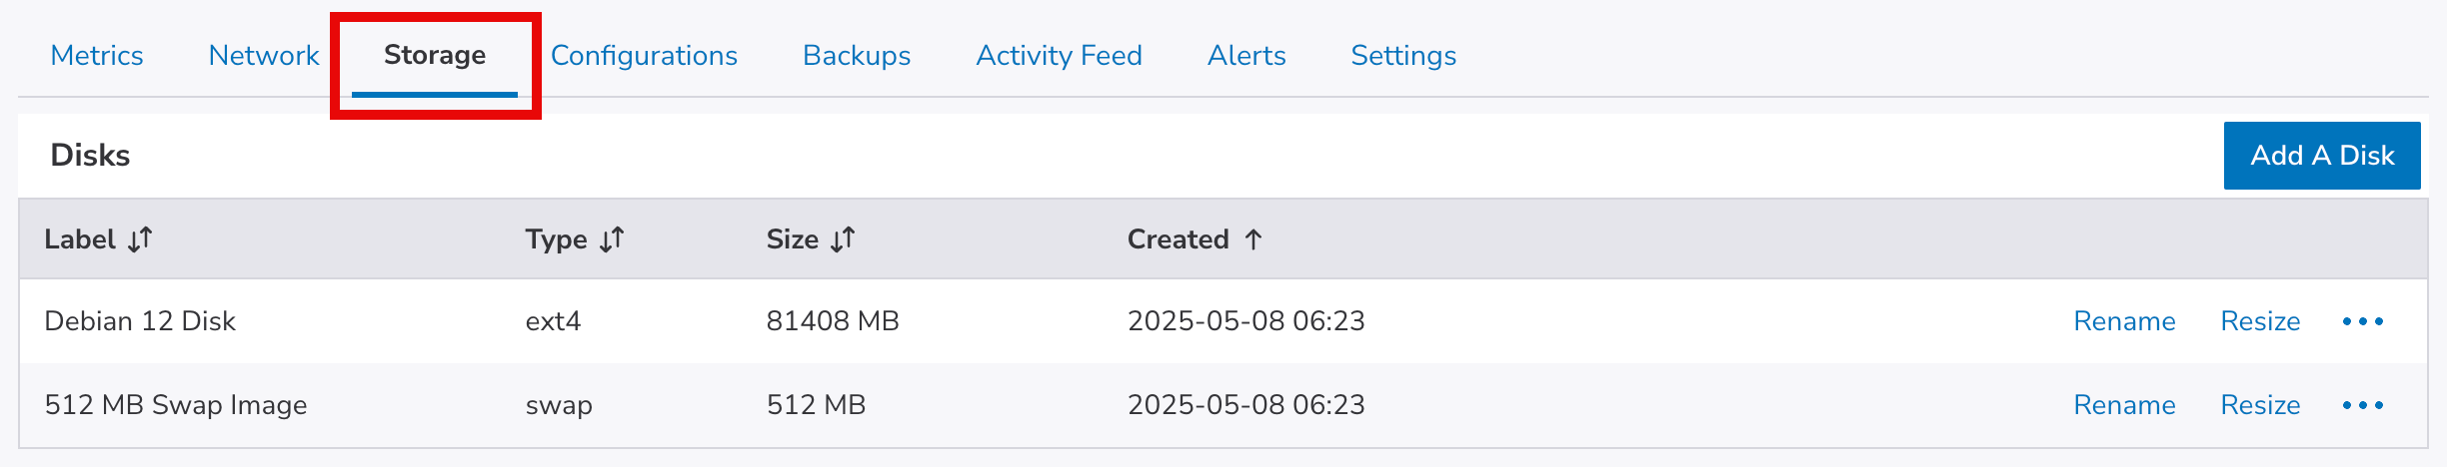This screenshot has width=2447, height=467.
Task: Open the Settings tab
Action: (1403, 56)
